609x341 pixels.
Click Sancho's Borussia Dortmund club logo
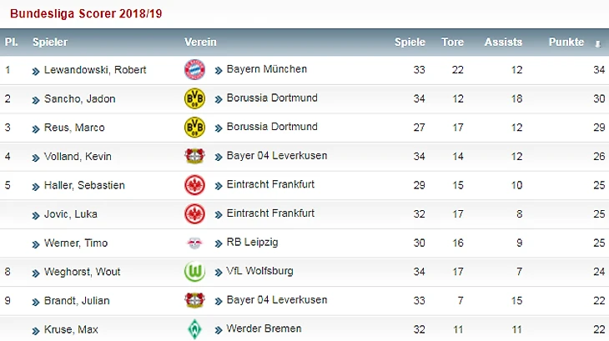point(194,98)
